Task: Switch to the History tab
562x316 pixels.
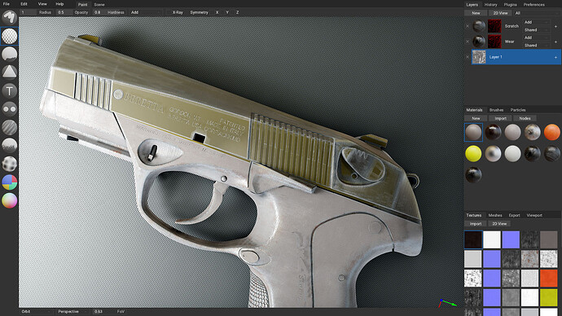Action: coord(490,5)
